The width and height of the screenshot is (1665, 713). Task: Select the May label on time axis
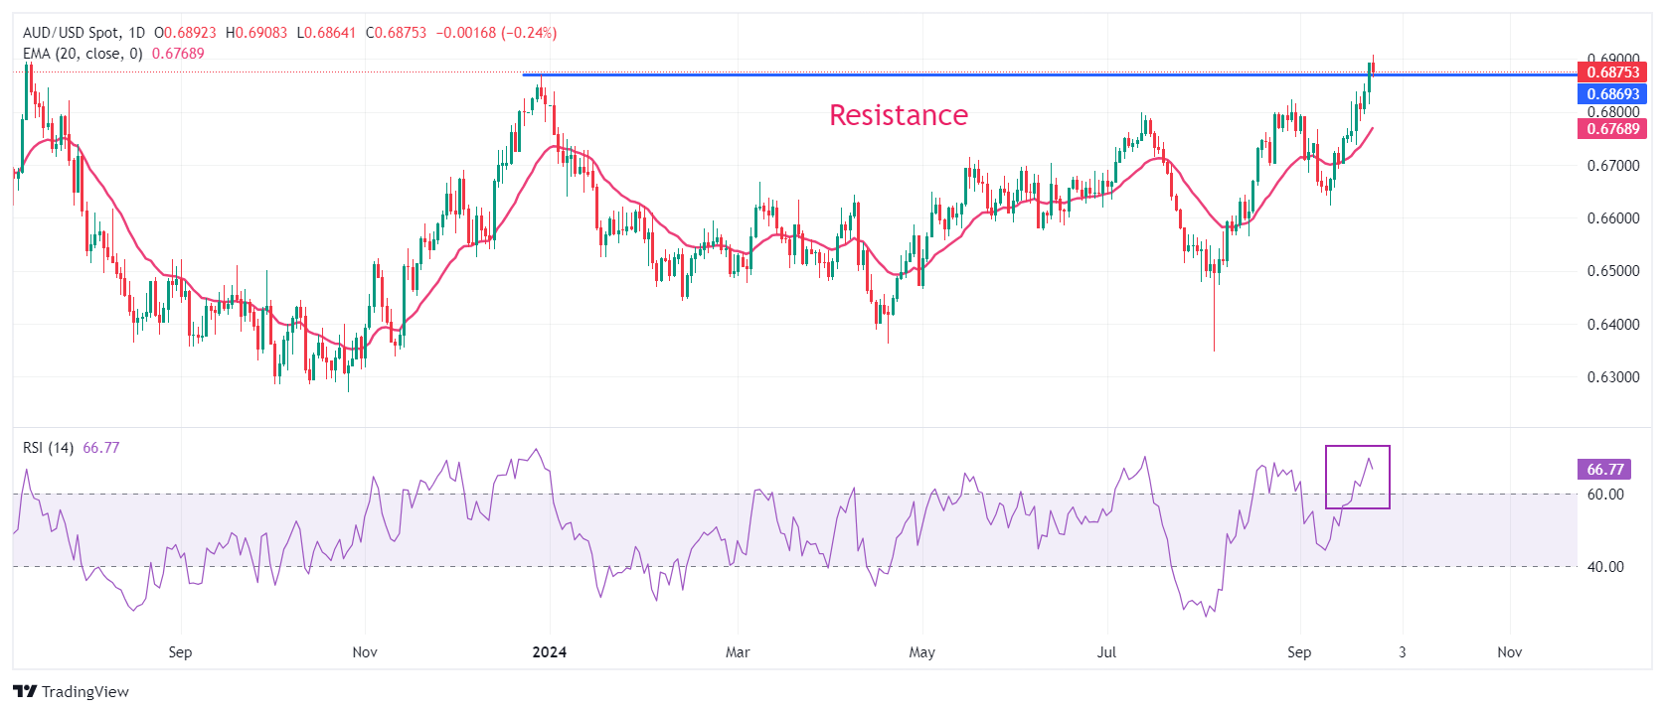921,652
